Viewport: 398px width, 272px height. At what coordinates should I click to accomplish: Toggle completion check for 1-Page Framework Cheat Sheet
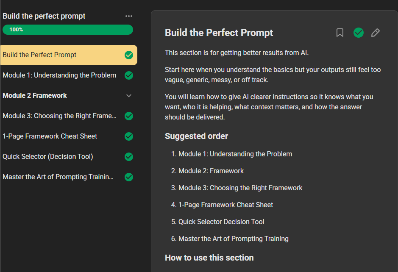click(x=129, y=136)
